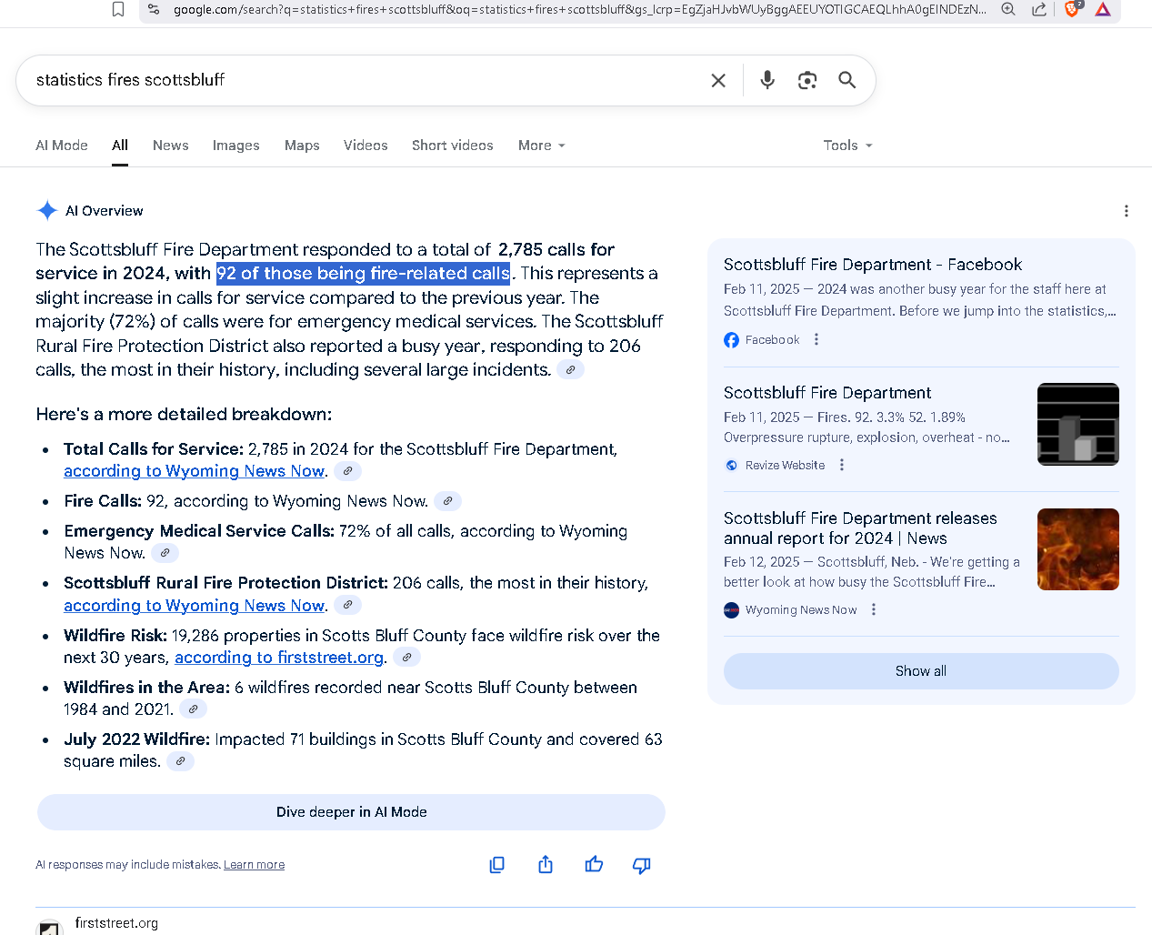Click the 'firststreet.org' result site name
Screen dimensions: 1152x935
[116, 923]
